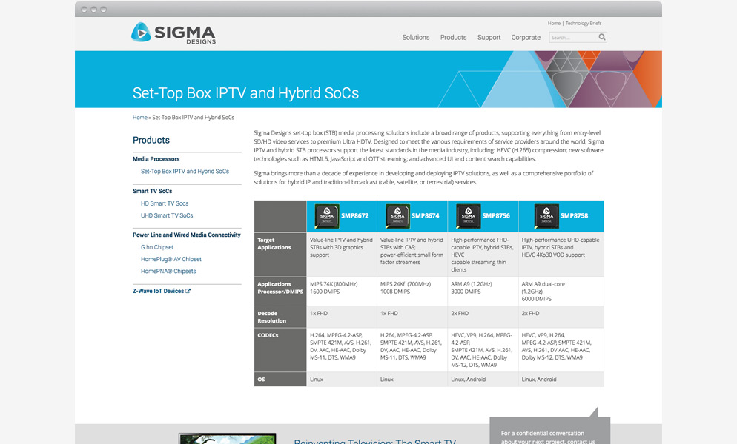
Task: Click the 'Linux, Android' cell under SMP8758
Action: (561, 379)
